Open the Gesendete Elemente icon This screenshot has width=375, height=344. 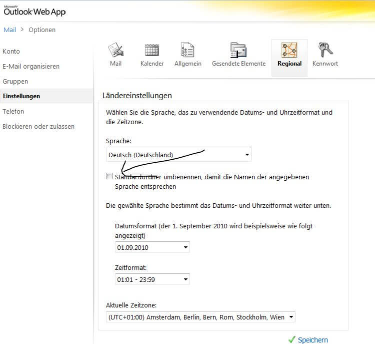click(238, 50)
